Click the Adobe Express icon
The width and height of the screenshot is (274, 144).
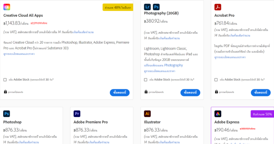[x=218, y=114]
